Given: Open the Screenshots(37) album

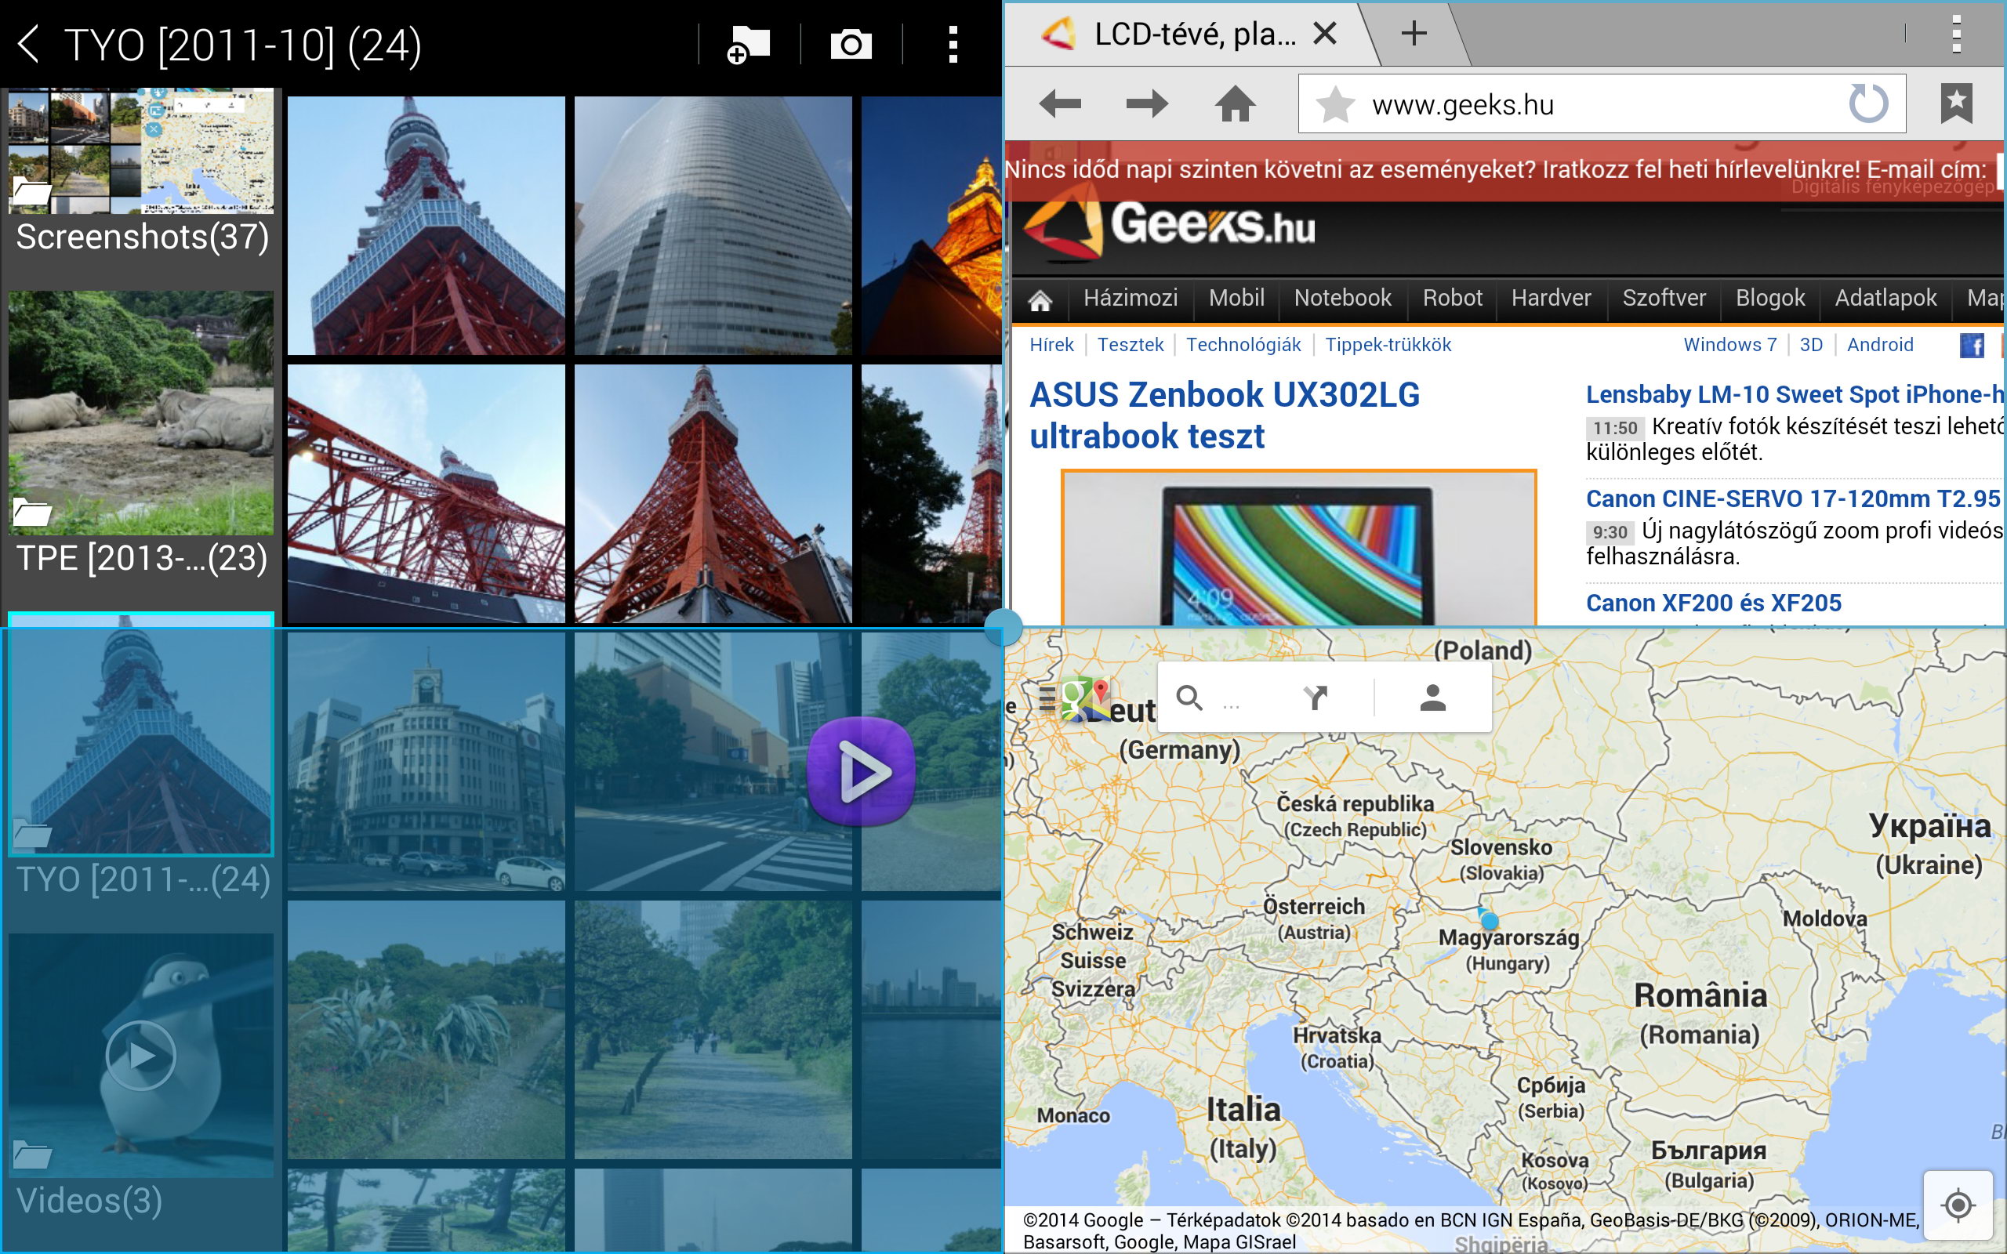Looking at the screenshot, I should tap(141, 172).
